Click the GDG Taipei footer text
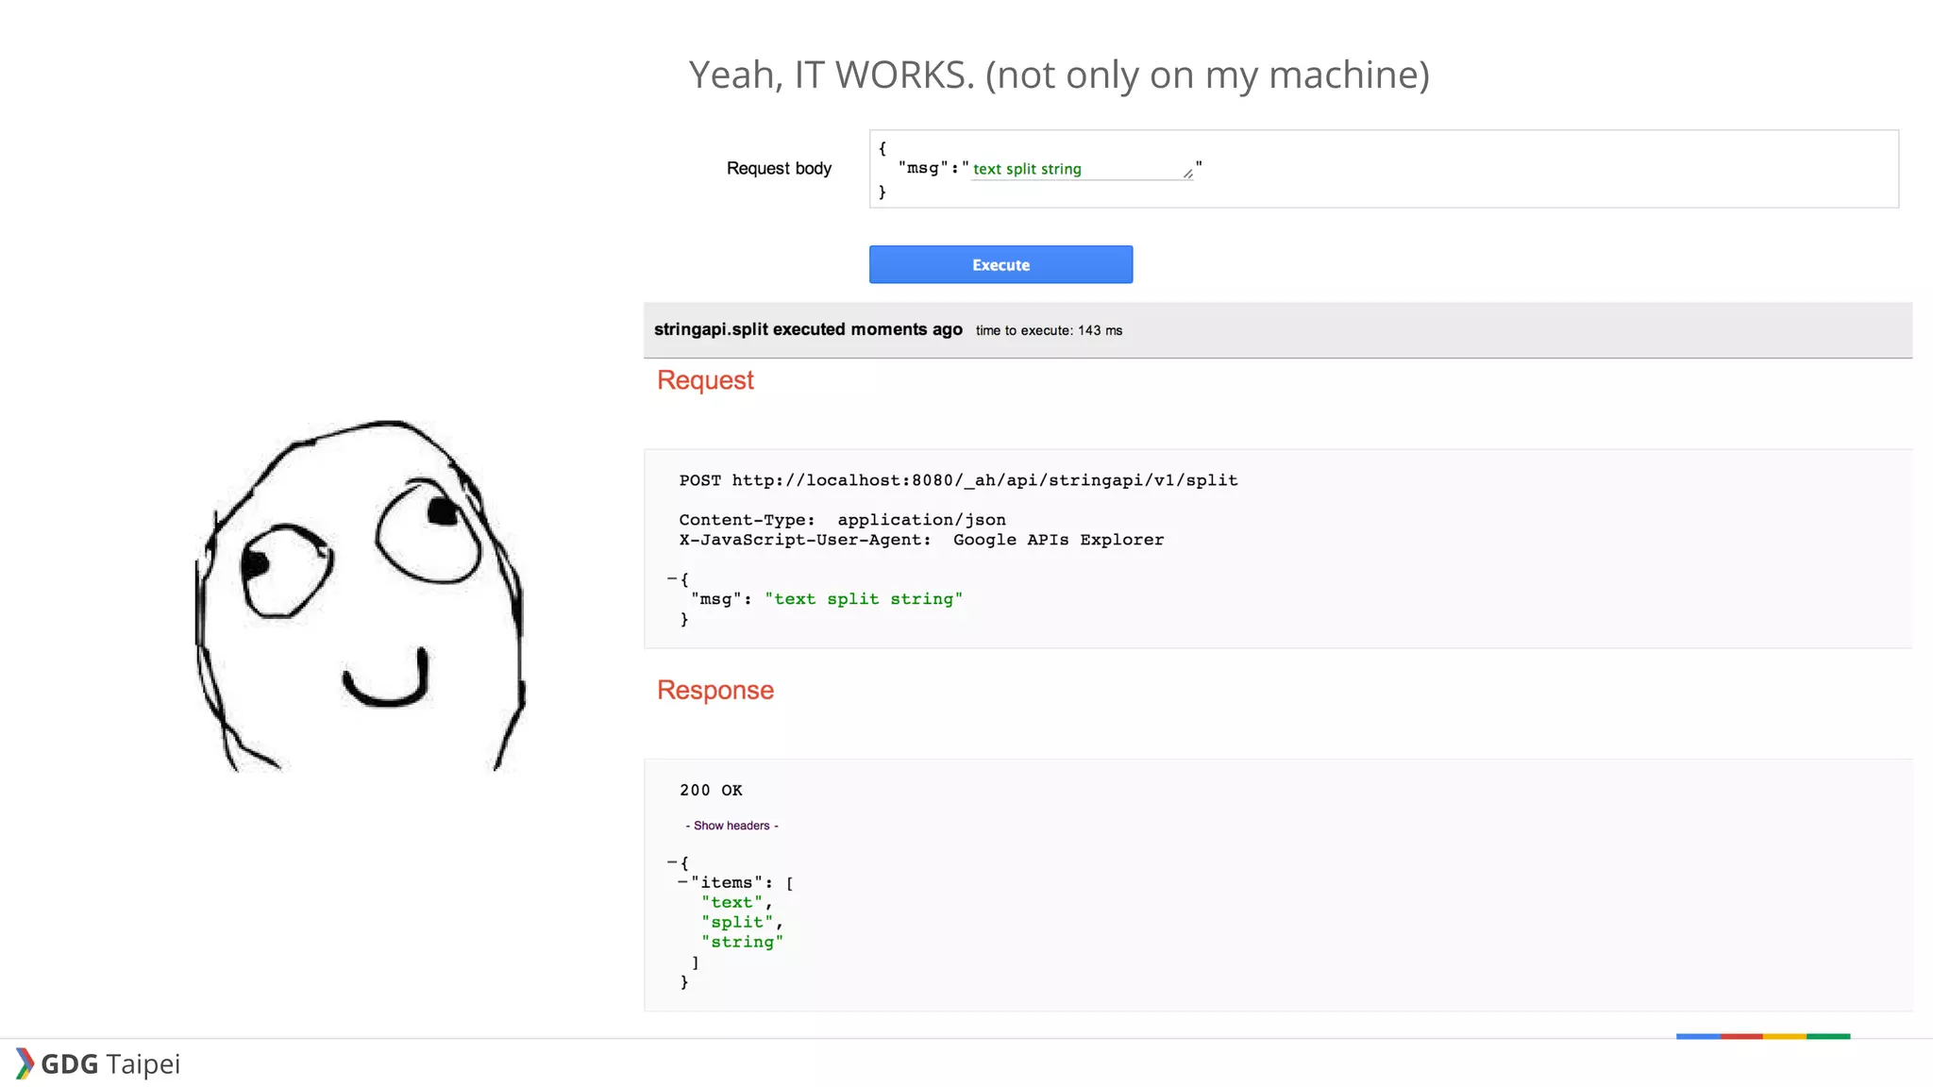The height and width of the screenshot is (1087, 1933). click(110, 1064)
